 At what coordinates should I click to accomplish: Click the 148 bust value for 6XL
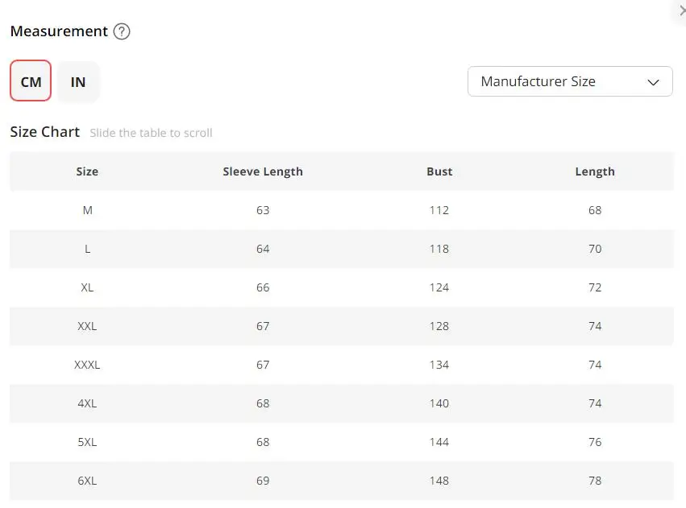tap(439, 481)
